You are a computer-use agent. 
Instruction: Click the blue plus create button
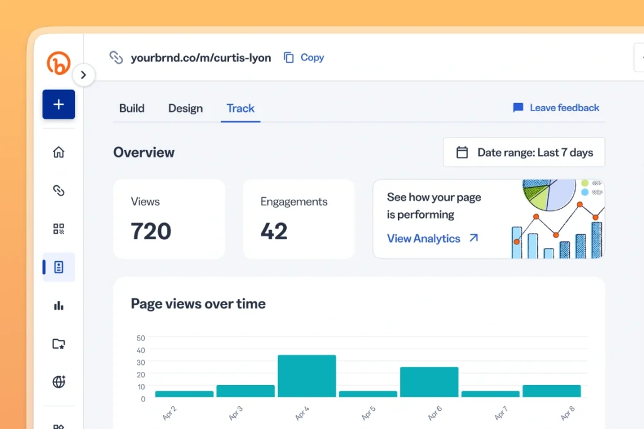pos(58,104)
